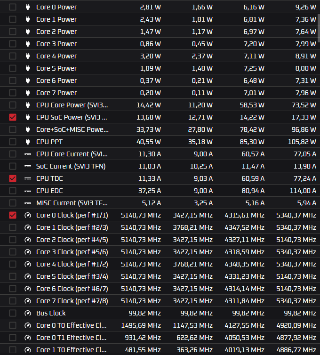The height and width of the screenshot is (355, 320).
Task: Uncheck the CPU SoC Power checkbox
Action: (13, 117)
